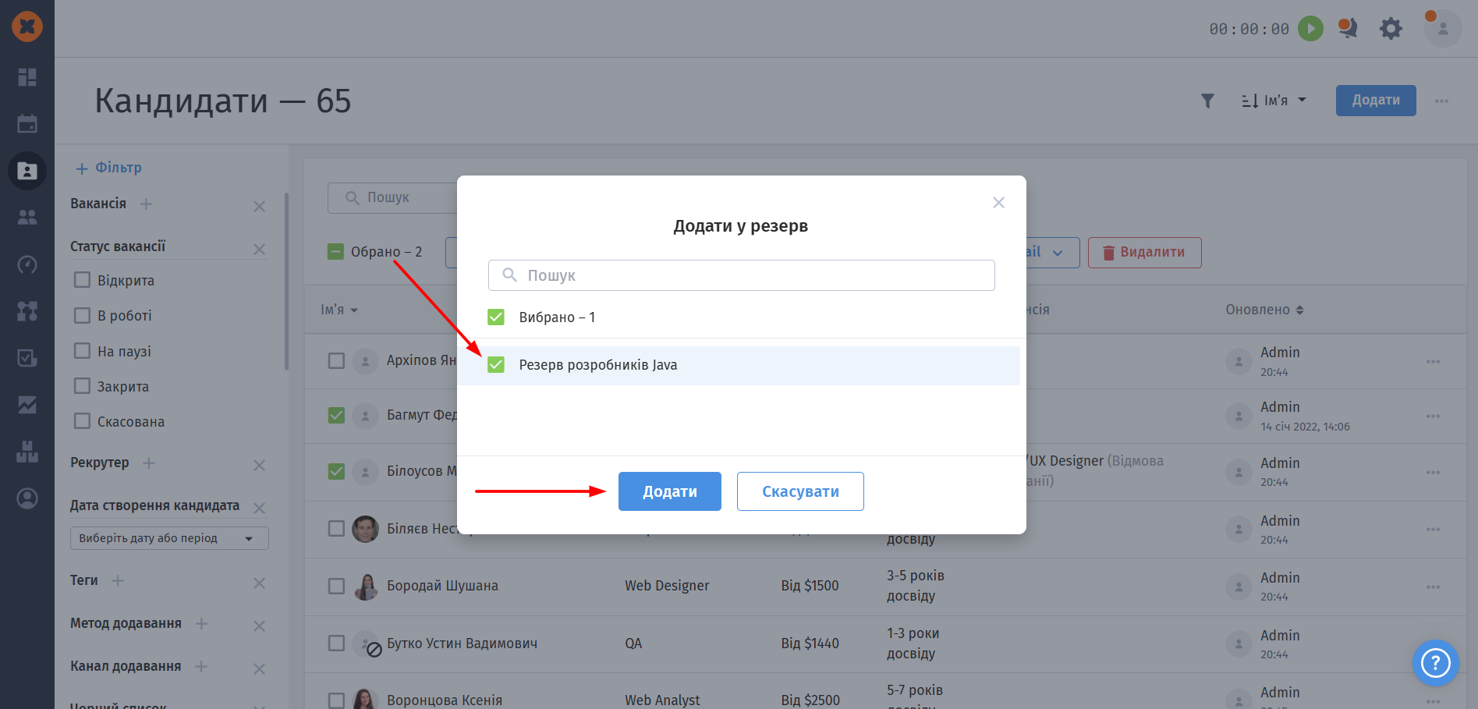Click the Фільтр add link
The width and height of the screenshot is (1478, 709).
[x=108, y=168]
